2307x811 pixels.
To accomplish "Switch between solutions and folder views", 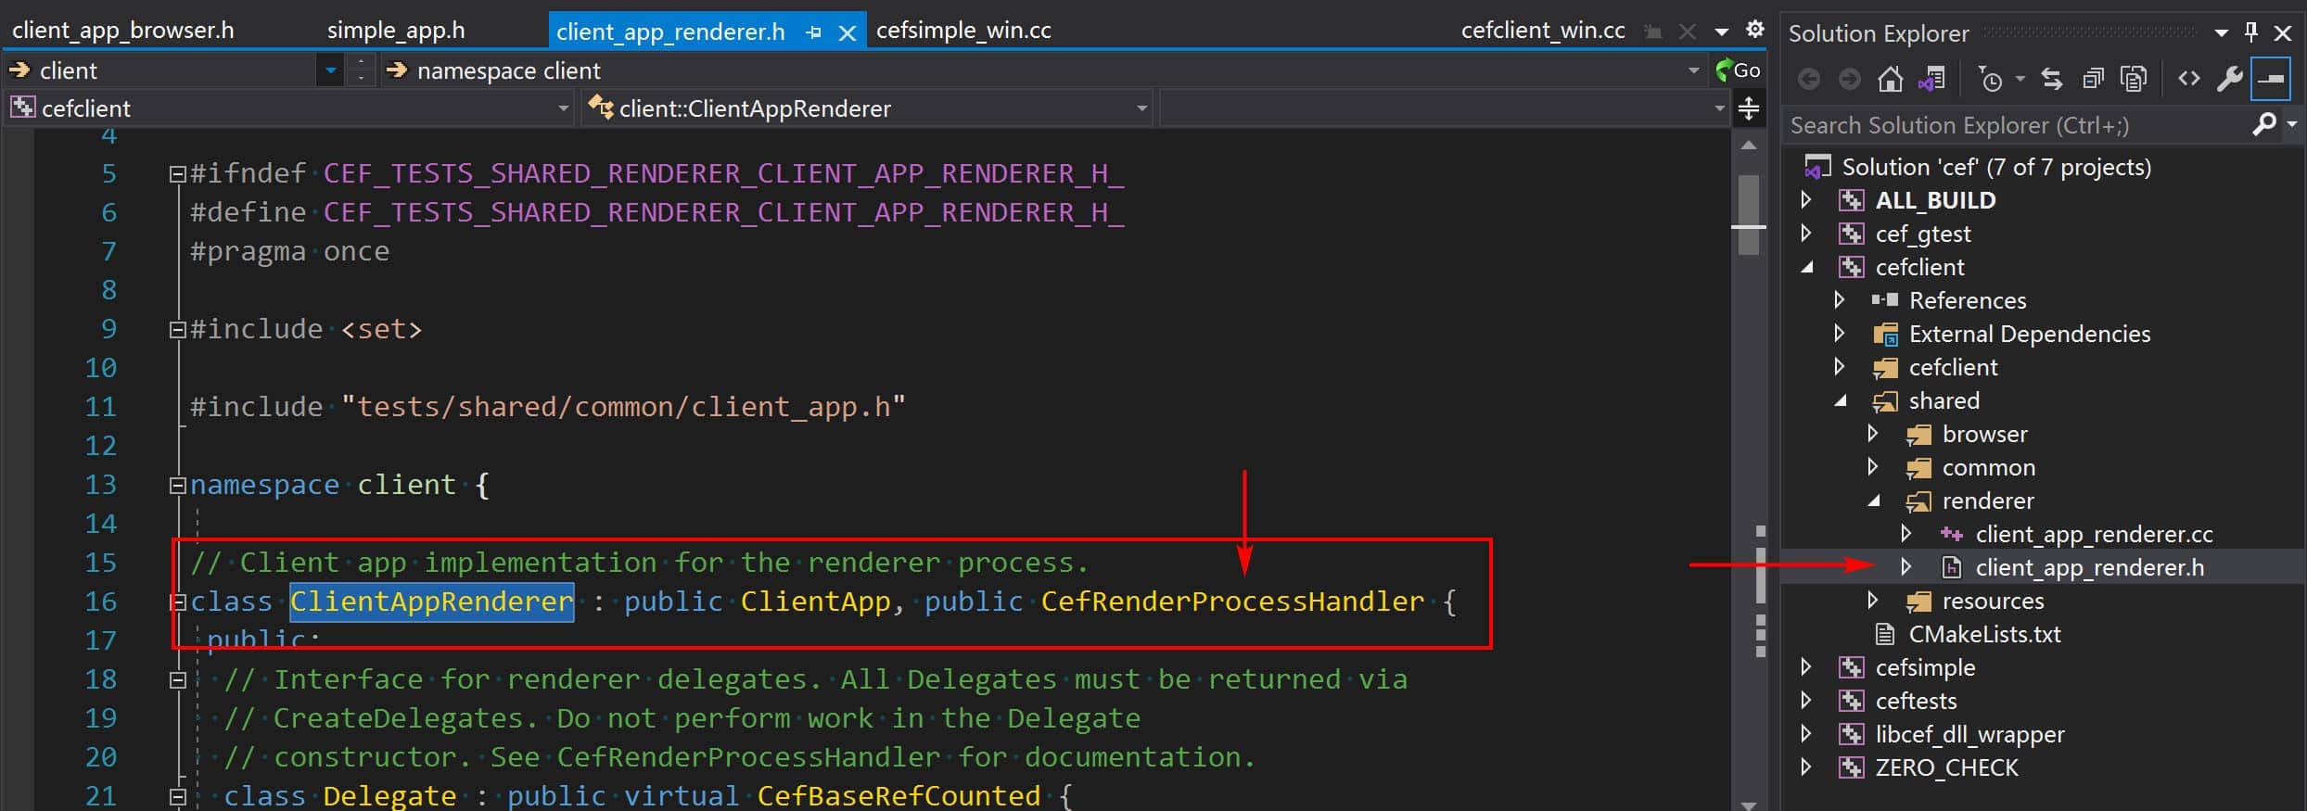I will tap(1931, 80).
